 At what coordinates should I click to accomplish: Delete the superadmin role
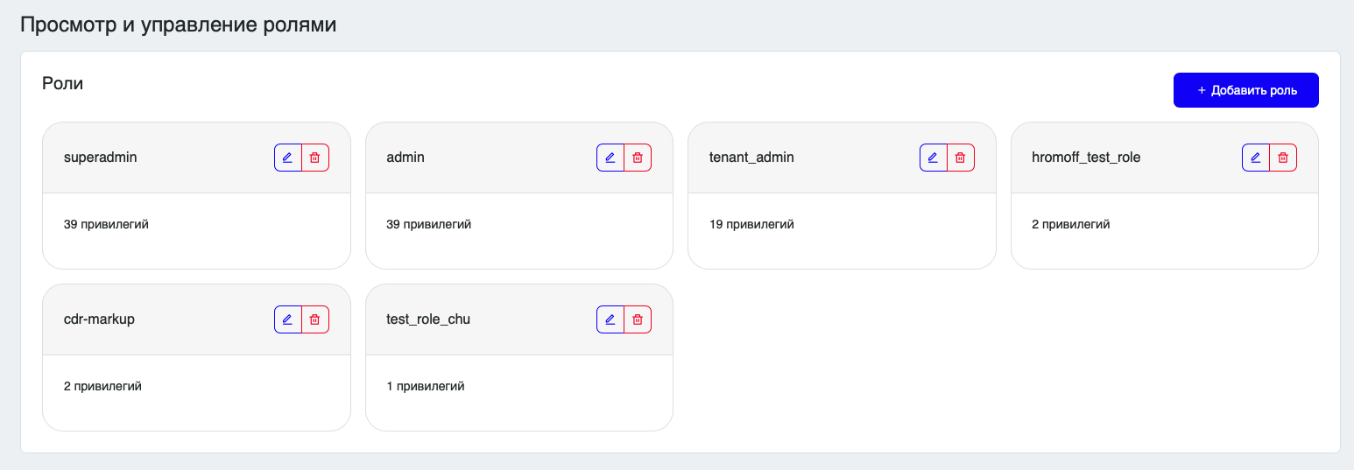tap(315, 158)
